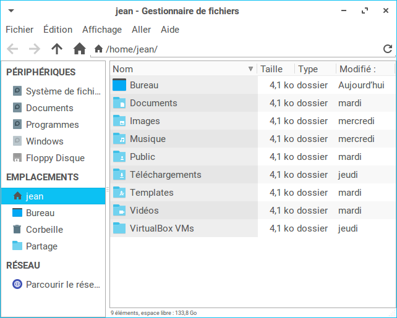
Task: Browse the network via Parcourir le réseau
Action: [x=62, y=285]
